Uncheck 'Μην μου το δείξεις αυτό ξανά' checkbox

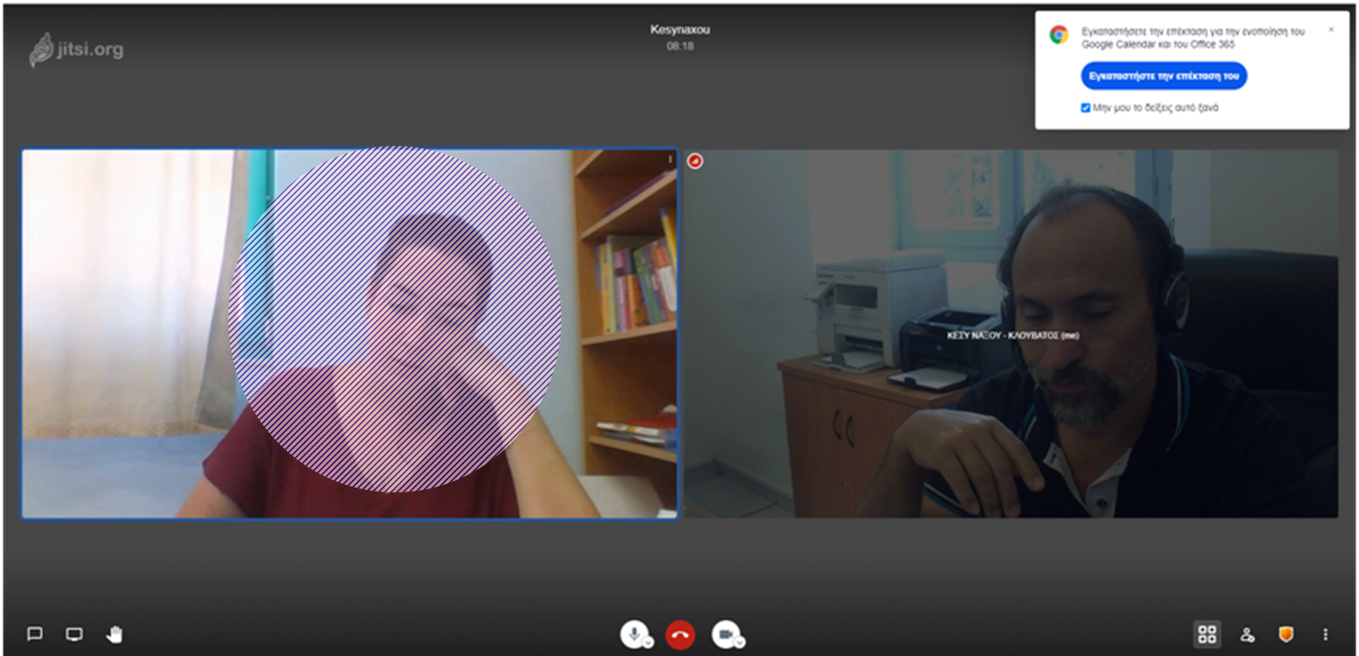coord(1086,108)
